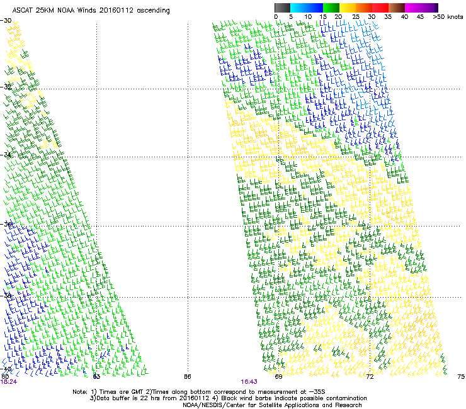
Task: Click the note line starting 'Note: 1) Times are GMT'
Action: pyautogui.click(x=199, y=392)
